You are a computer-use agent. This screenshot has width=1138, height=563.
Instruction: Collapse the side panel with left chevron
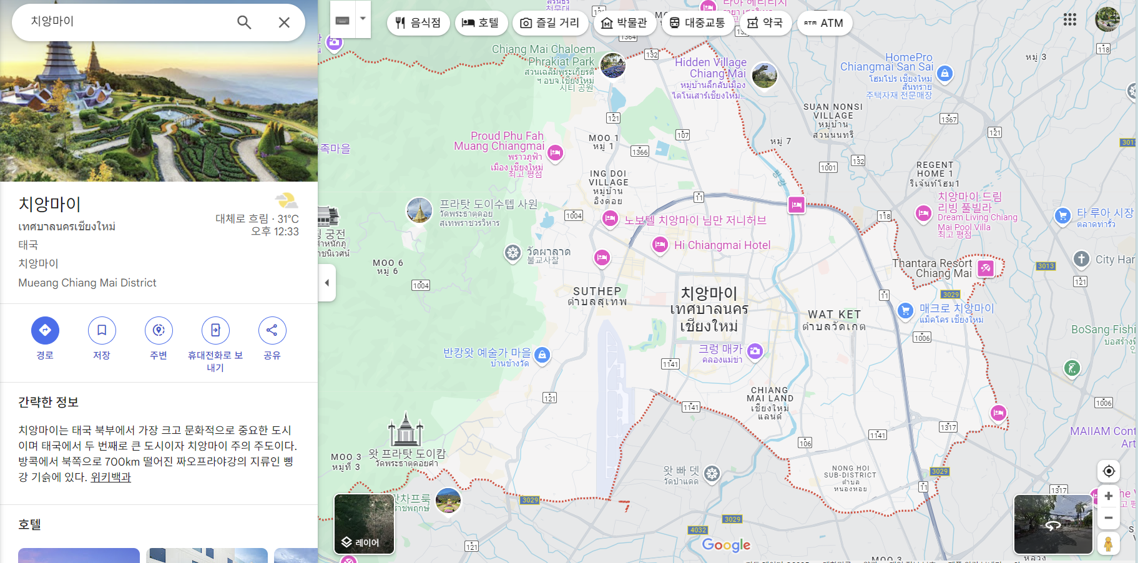[x=327, y=283]
